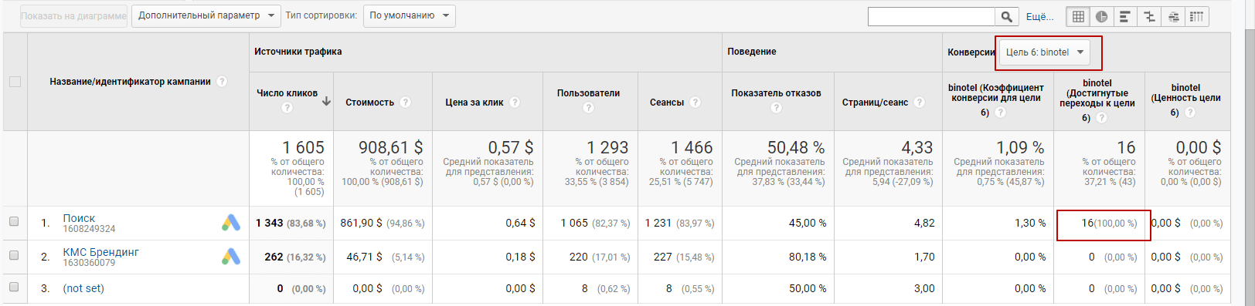Screen dimensions: 1255x306
Task: Open help icon next to Стоимость
Action: (x=406, y=103)
